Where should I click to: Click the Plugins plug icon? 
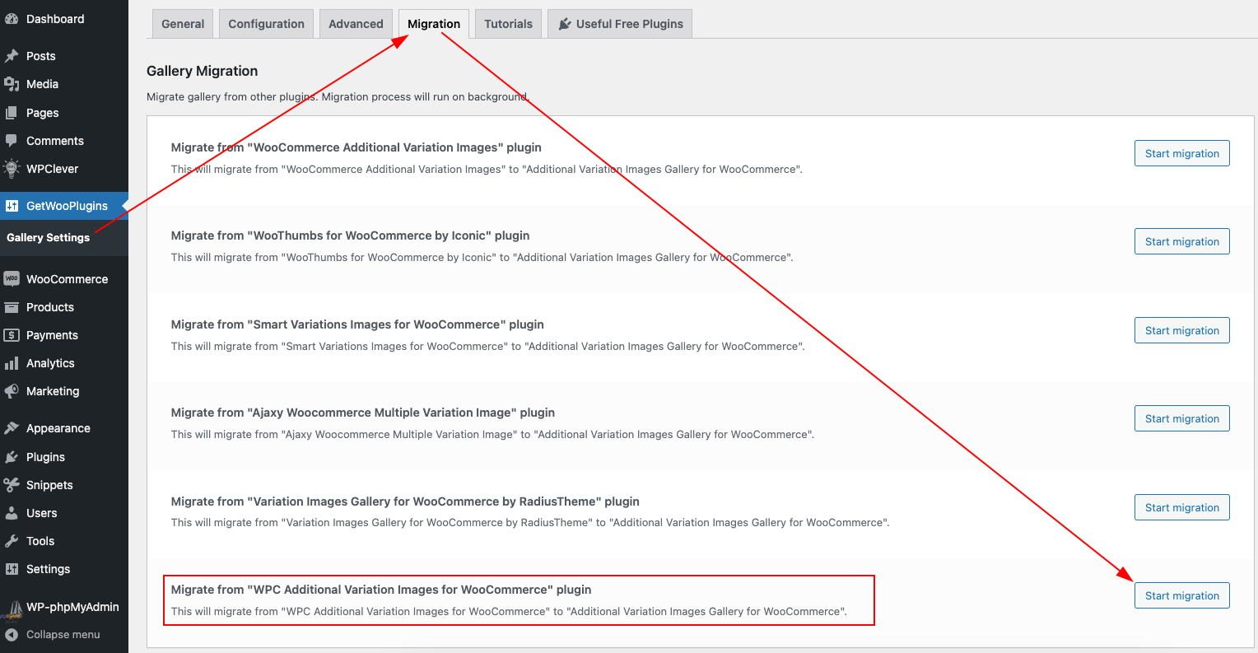12,457
